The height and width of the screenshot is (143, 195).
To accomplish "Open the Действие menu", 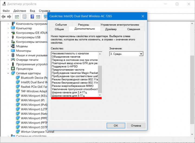I will click(x=19, y=11).
